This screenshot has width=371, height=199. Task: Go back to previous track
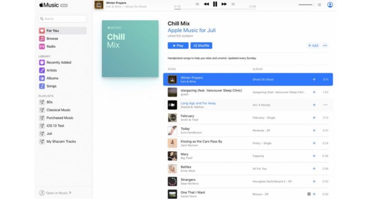(206, 4)
